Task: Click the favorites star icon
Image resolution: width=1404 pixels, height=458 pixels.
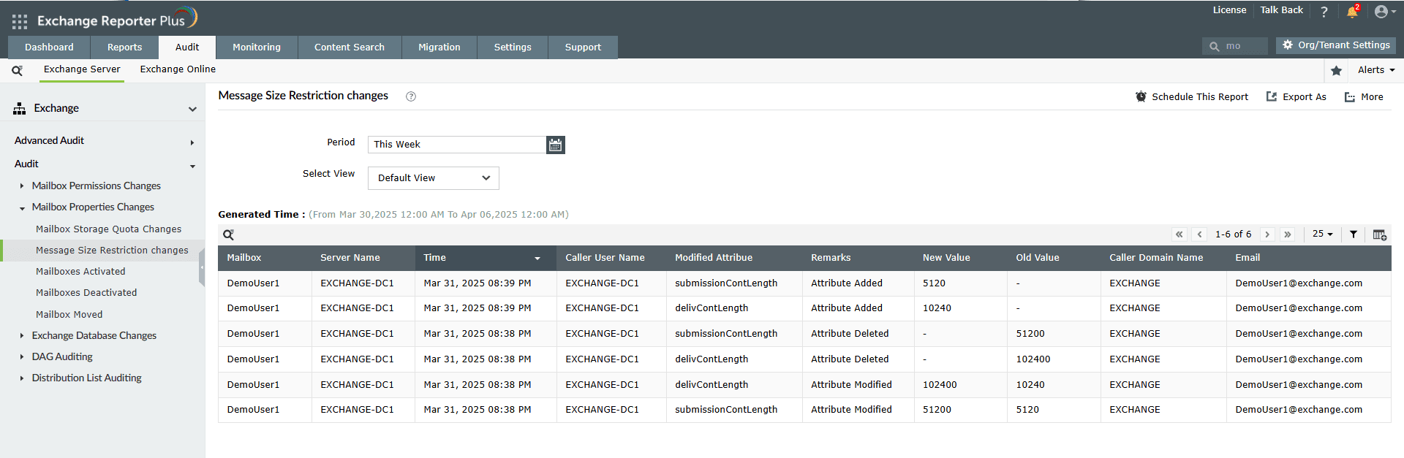Action: pyautogui.click(x=1336, y=71)
